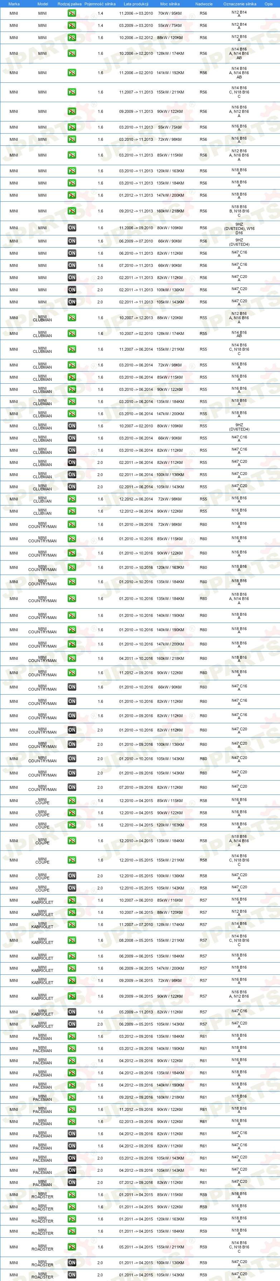This screenshot has width=280, height=1281.
Task: Click the Opis column header
Action: [x=269, y=4]
